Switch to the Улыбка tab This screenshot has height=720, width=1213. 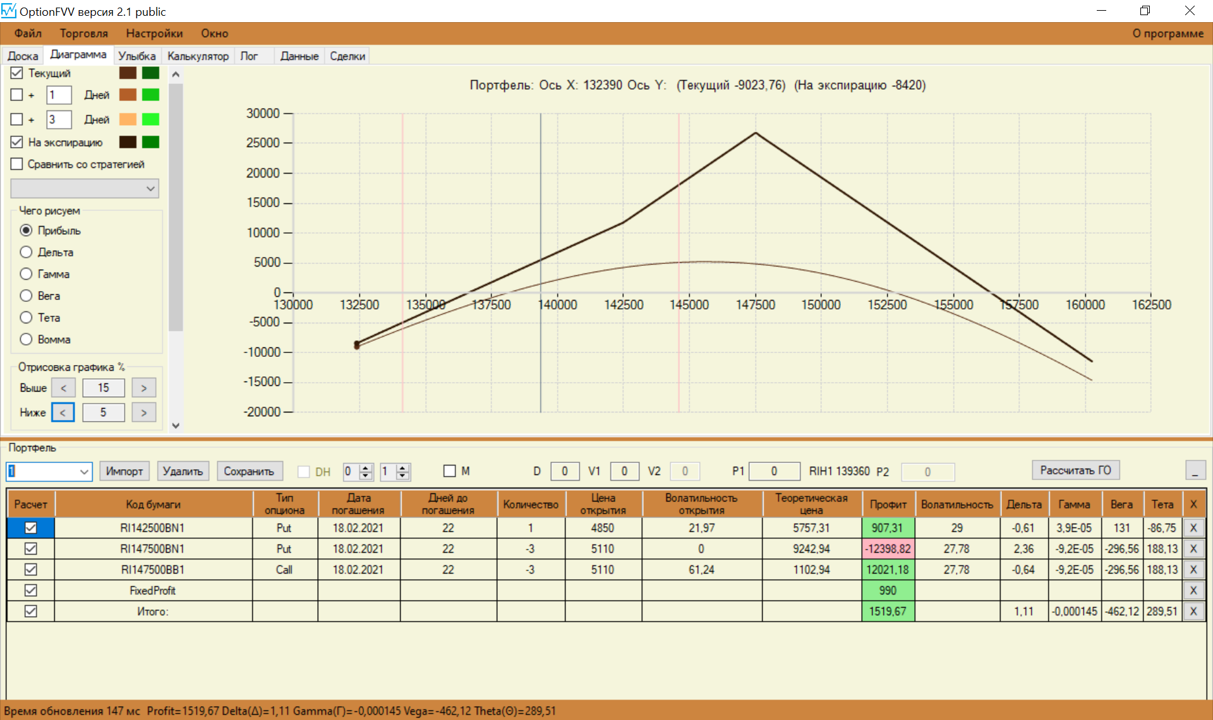(x=136, y=56)
